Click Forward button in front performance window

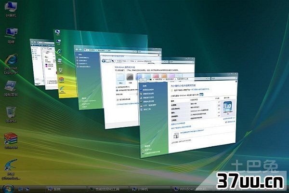coord(145,80)
